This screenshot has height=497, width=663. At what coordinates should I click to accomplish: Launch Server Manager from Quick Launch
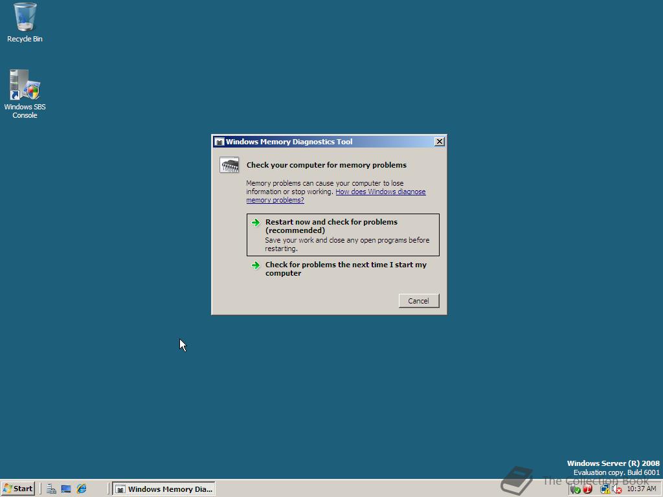pos(51,489)
